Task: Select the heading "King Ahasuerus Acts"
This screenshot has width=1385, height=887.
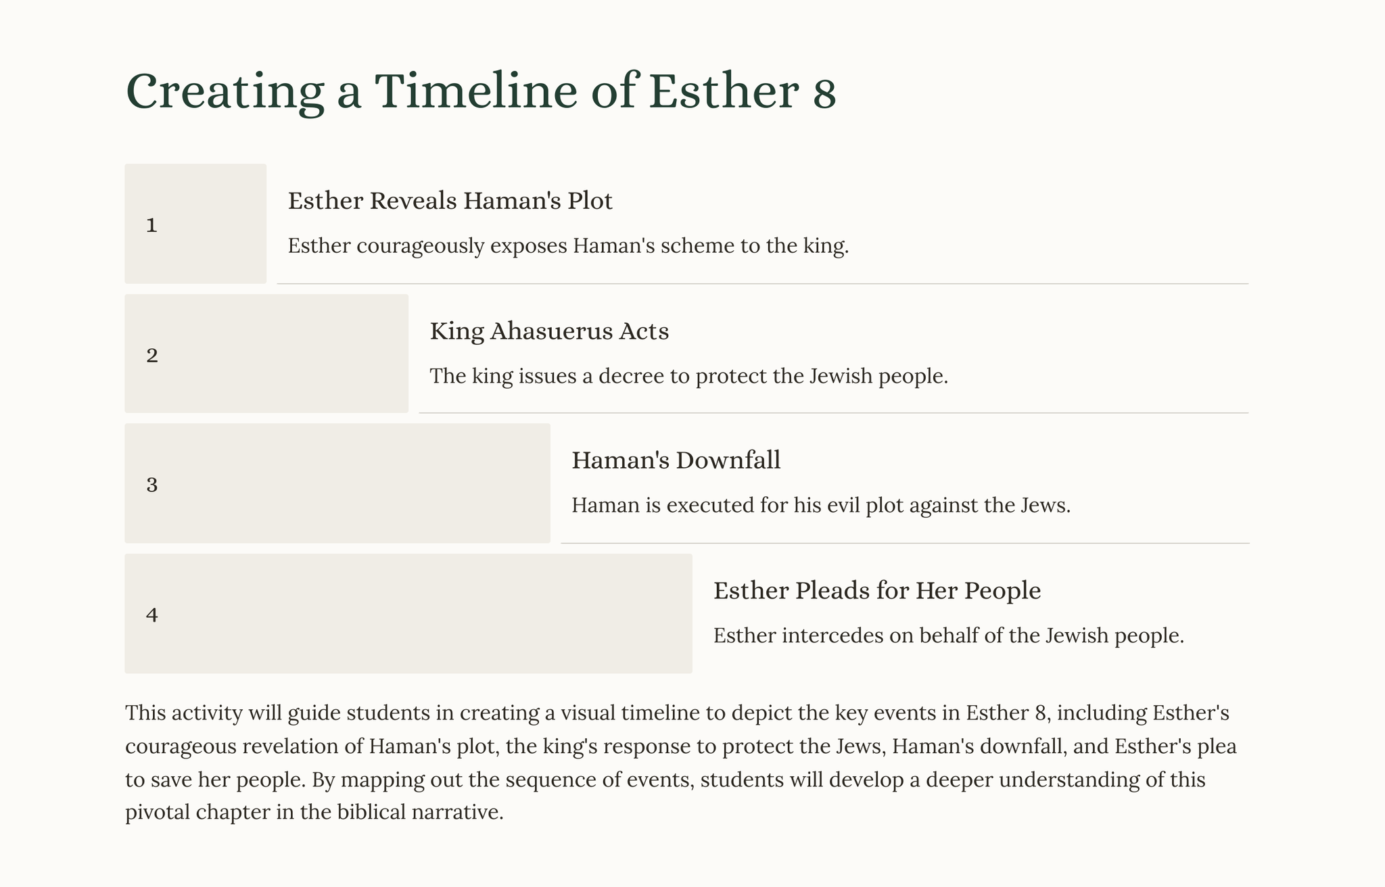Action: [549, 331]
